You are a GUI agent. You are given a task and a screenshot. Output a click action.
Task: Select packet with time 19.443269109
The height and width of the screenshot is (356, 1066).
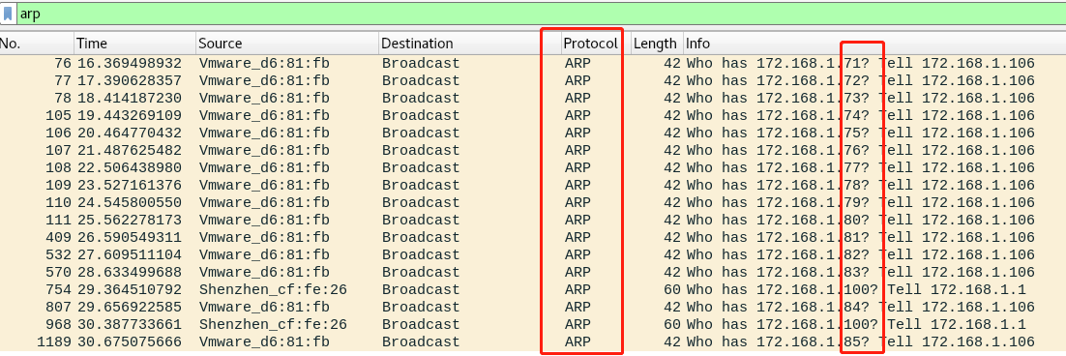click(533, 115)
